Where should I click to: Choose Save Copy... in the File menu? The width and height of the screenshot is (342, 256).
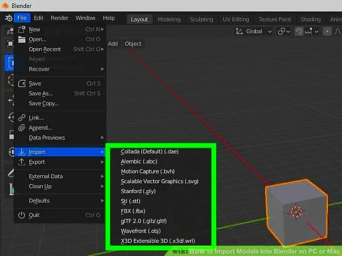pos(60,104)
